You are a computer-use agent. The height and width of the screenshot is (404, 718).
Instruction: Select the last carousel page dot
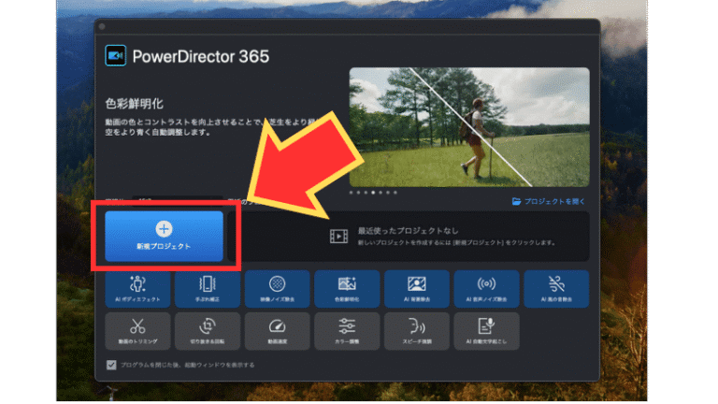[x=395, y=192]
